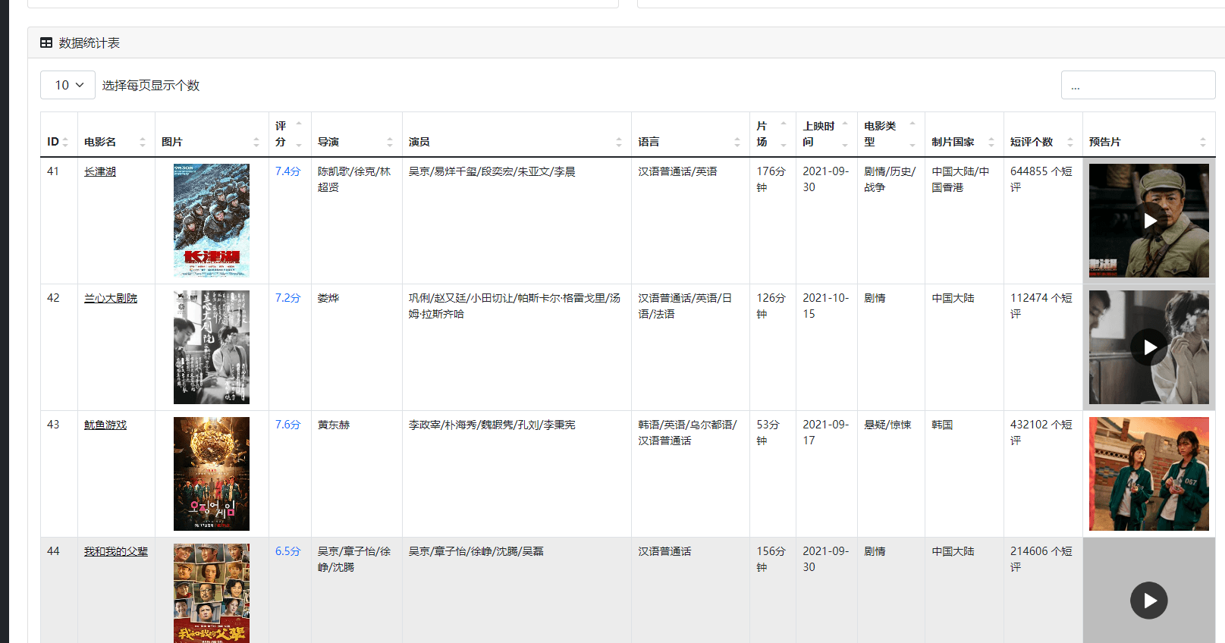This screenshot has height=643, width=1225.
Task: Select the 韩国 country cell
Action: (964, 474)
